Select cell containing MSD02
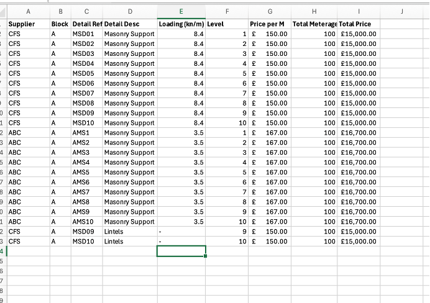Image resolution: width=430 pixels, height=303 pixels. tap(87, 44)
